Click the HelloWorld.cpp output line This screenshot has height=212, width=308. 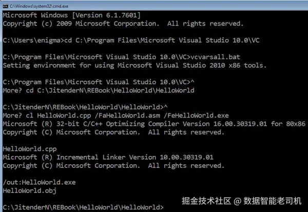tap(30, 149)
